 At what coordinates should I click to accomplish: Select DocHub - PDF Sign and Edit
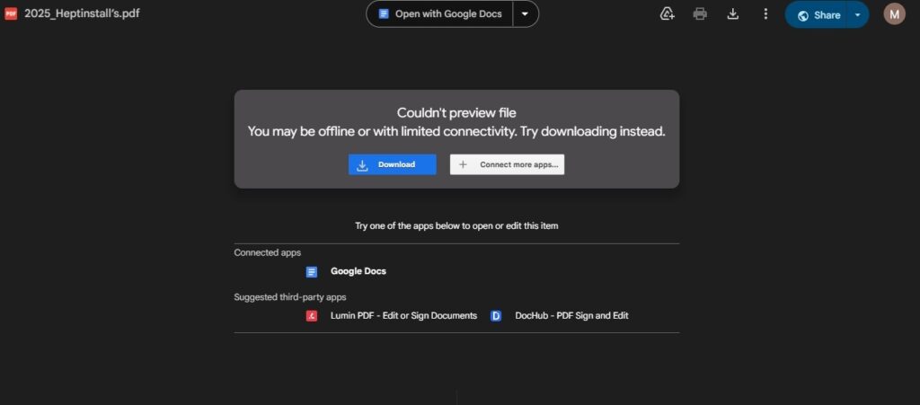[571, 316]
